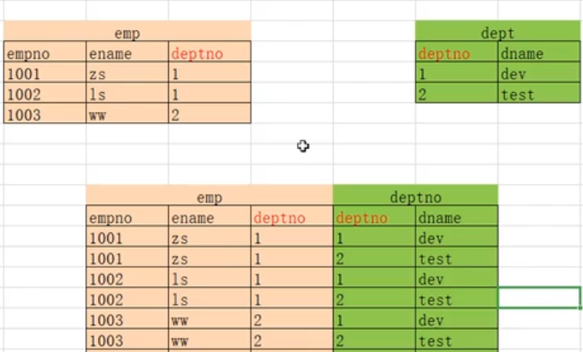Click '1003' cell in the top emp table

pyautogui.click(x=45, y=115)
